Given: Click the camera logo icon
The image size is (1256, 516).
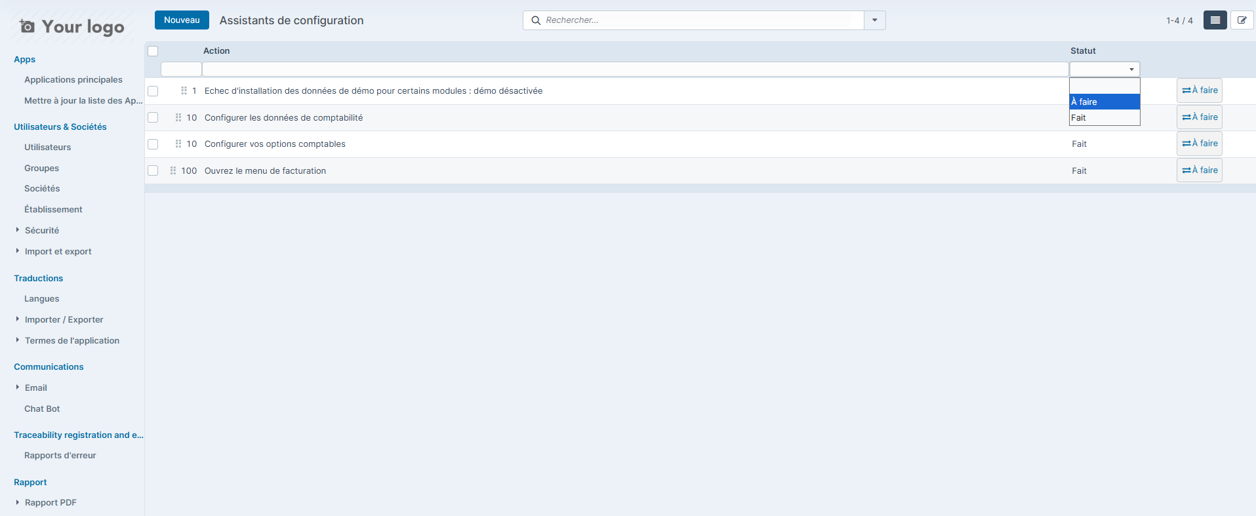Looking at the screenshot, I should click(27, 26).
